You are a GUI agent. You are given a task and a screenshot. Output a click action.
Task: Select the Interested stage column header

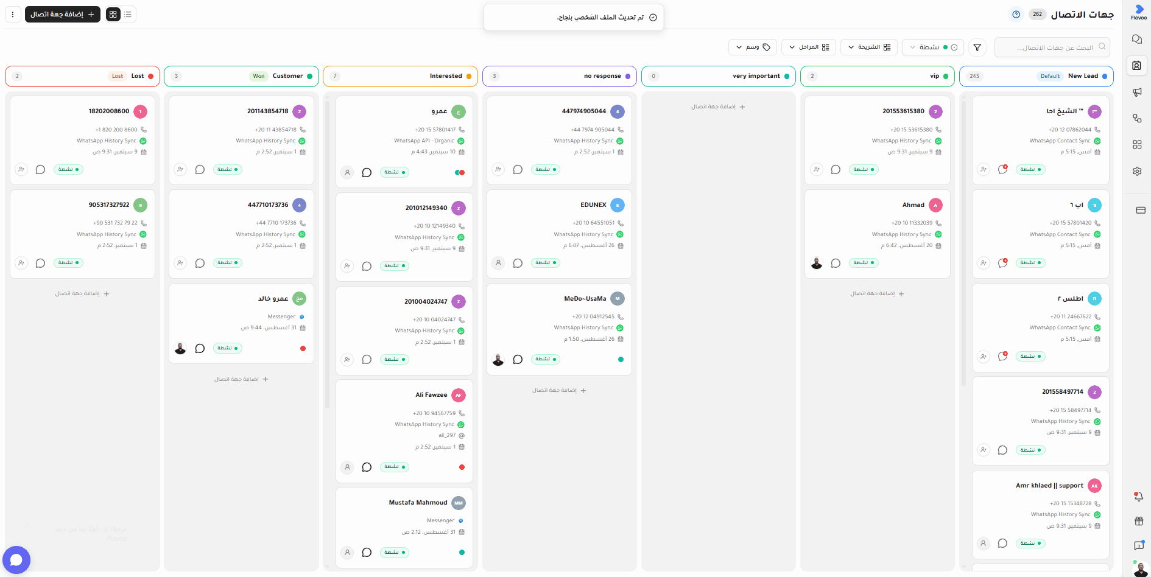click(x=401, y=76)
